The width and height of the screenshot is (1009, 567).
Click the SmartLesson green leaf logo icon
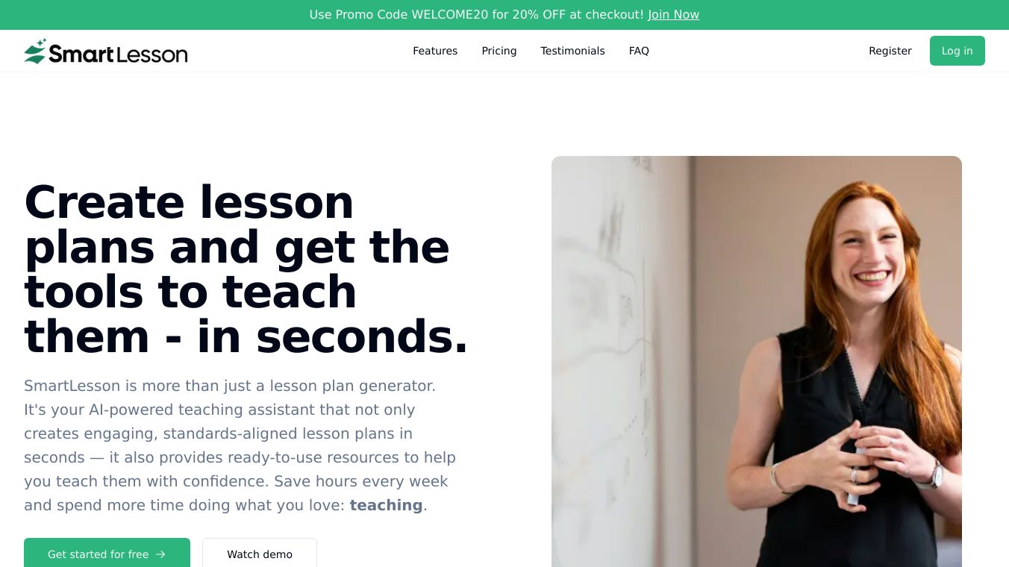[x=35, y=51]
